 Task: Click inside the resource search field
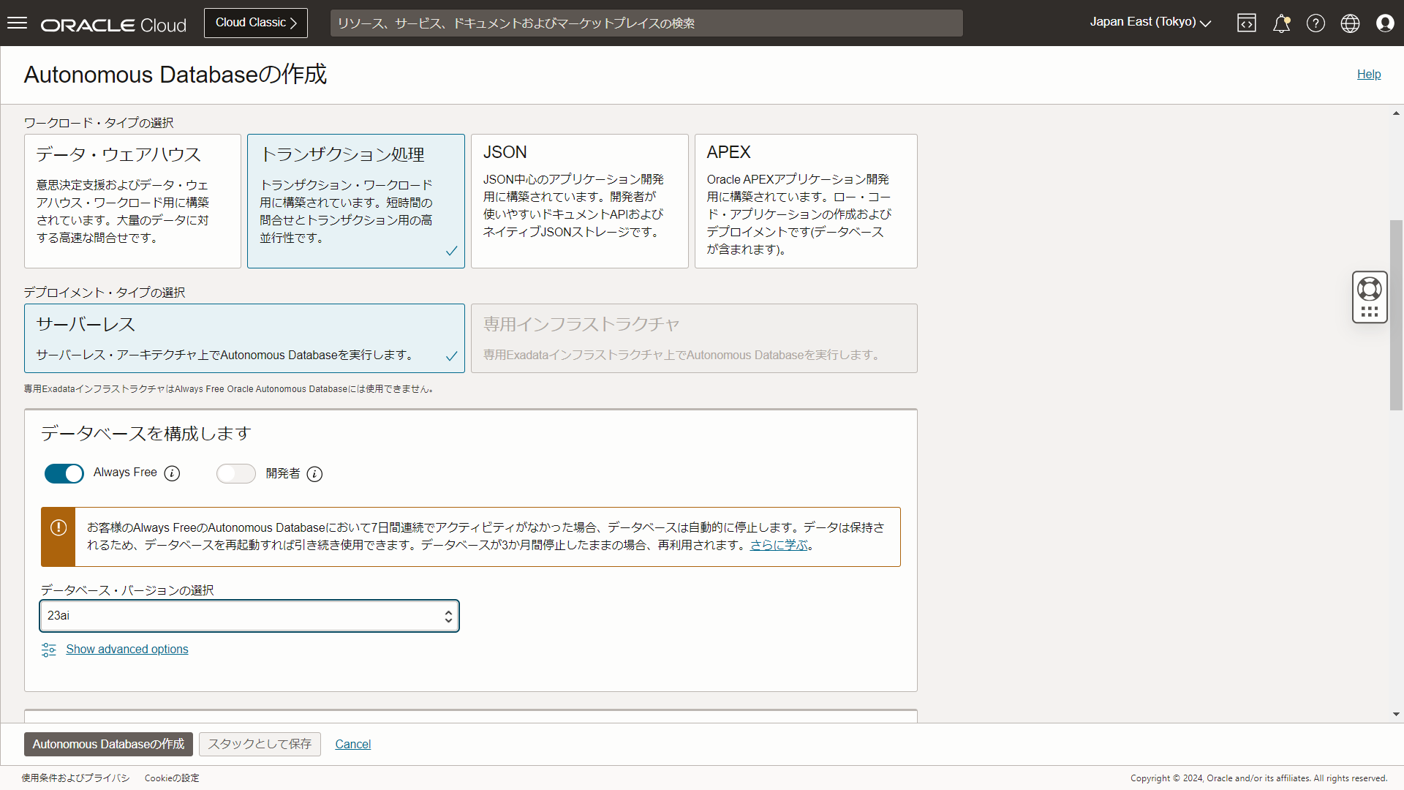click(x=646, y=23)
